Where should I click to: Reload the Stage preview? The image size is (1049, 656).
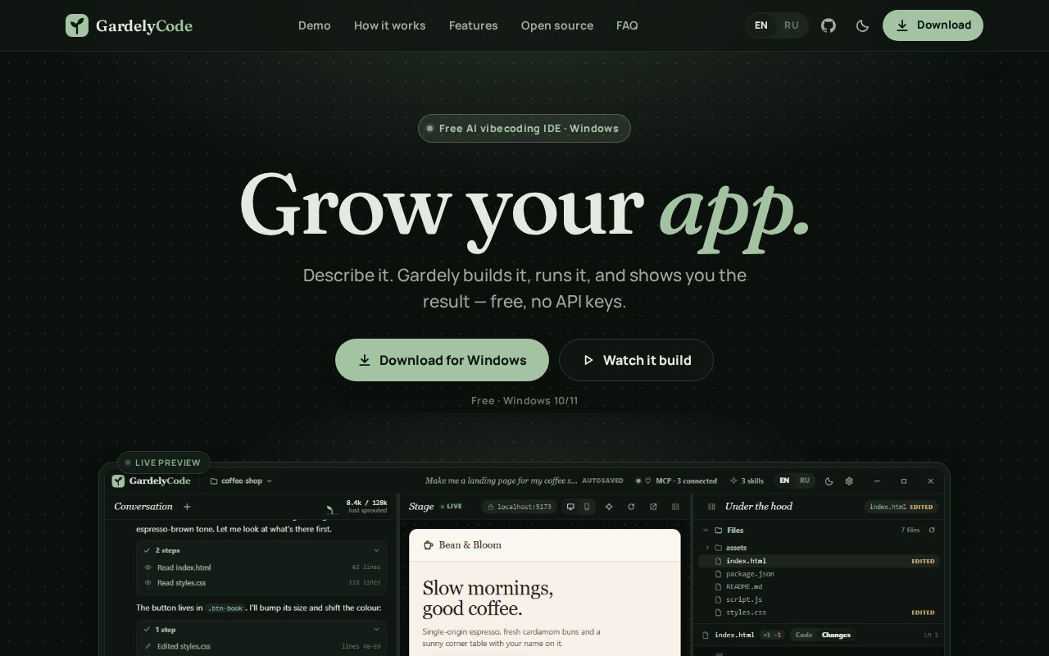click(x=631, y=507)
